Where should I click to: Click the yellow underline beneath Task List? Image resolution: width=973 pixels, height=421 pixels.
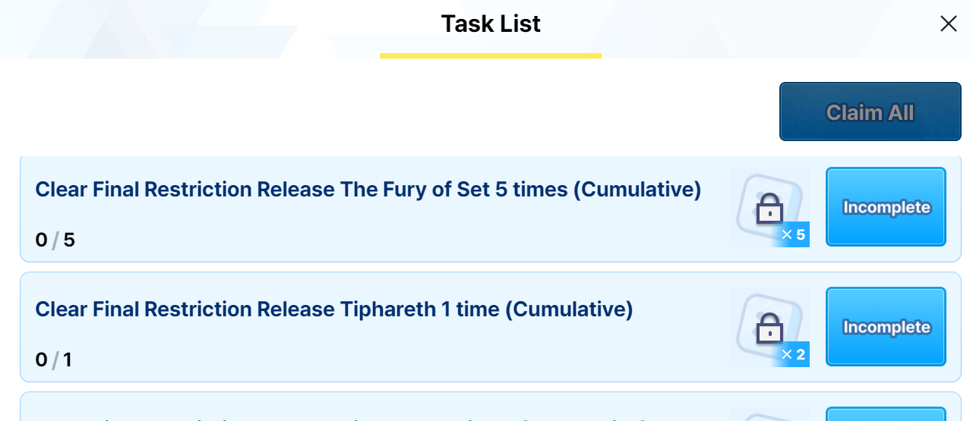pos(491,55)
